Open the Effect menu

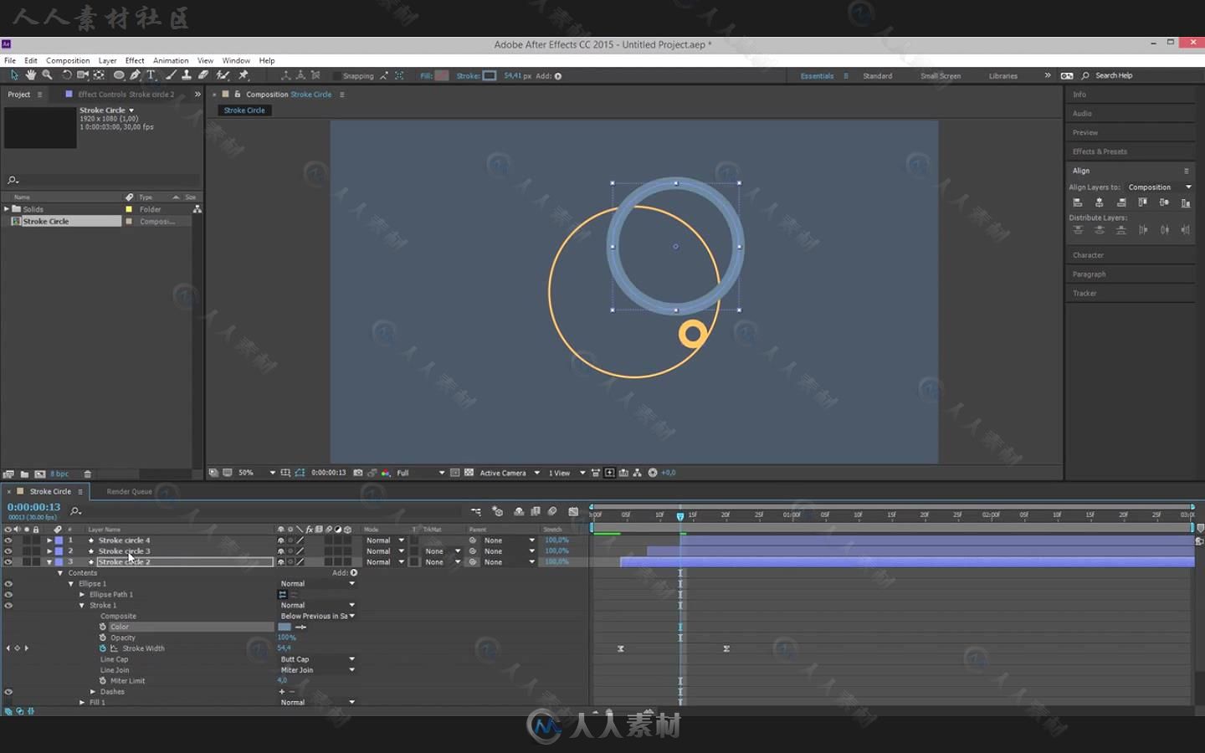point(135,60)
